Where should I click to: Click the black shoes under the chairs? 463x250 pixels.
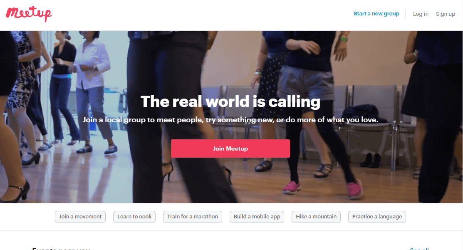[x=370, y=161]
